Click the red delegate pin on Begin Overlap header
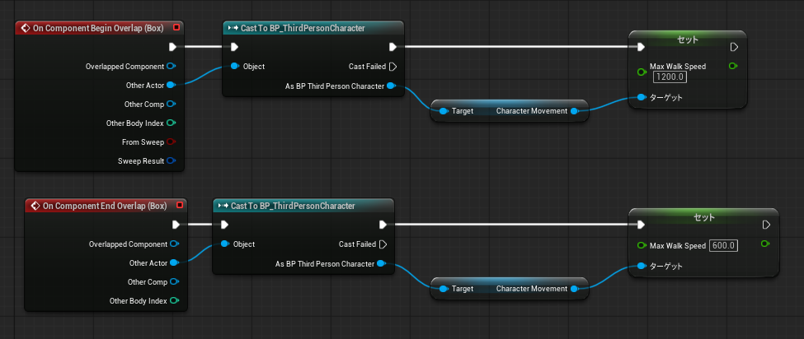The image size is (804, 339). (176, 27)
